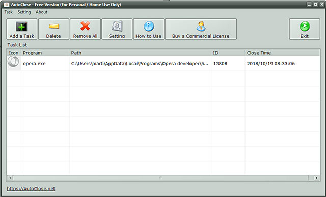Click the Path column header
This screenshot has height=197, width=326.
point(141,53)
